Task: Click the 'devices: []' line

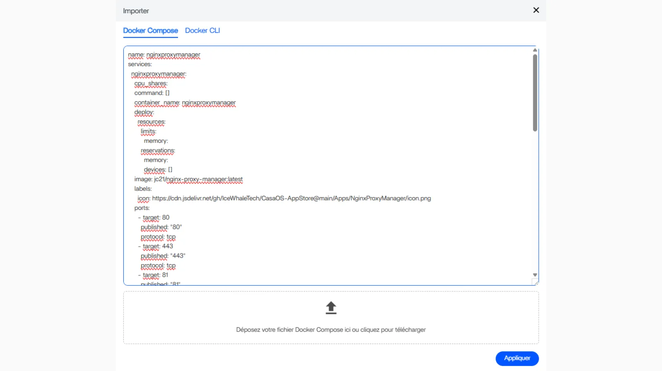Action: (x=158, y=170)
